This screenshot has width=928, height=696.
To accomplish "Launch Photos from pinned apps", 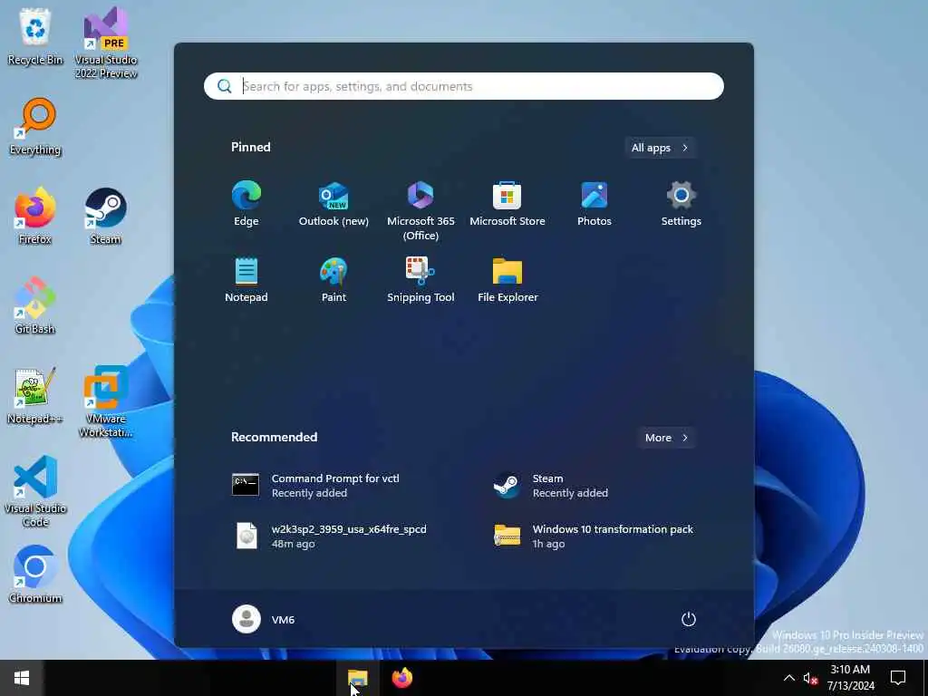I will pyautogui.click(x=594, y=204).
